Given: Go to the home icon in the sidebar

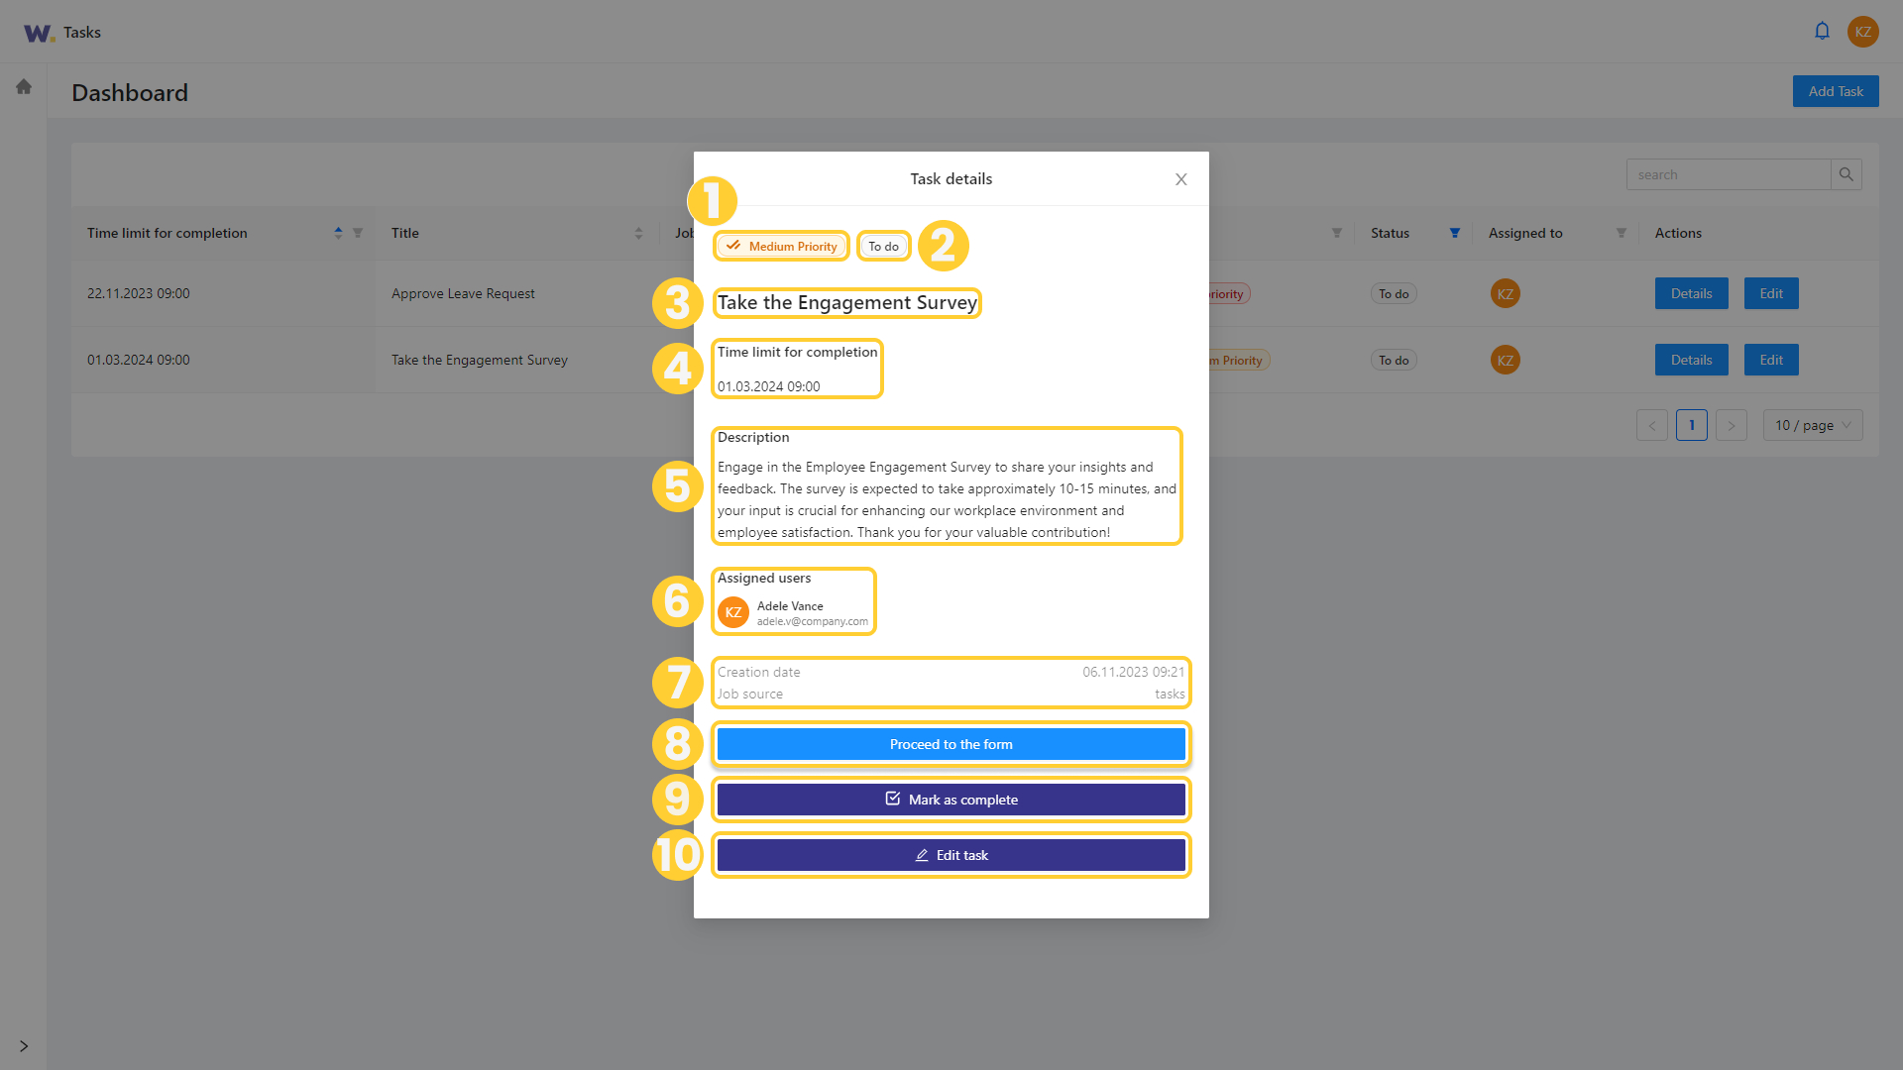Looking at the screenshot, I should click(24, 86).
